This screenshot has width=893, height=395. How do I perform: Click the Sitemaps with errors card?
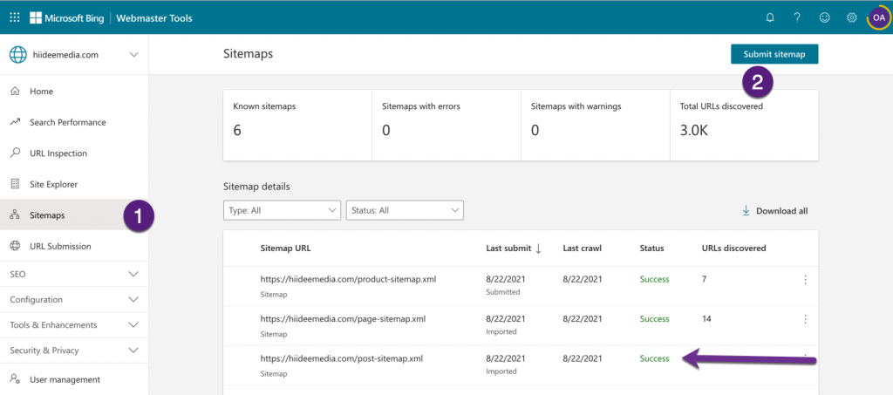coord(446,125)
